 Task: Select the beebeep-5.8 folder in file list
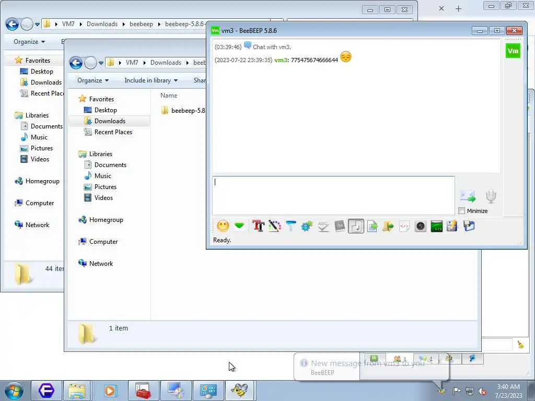[x=183, y=111]
